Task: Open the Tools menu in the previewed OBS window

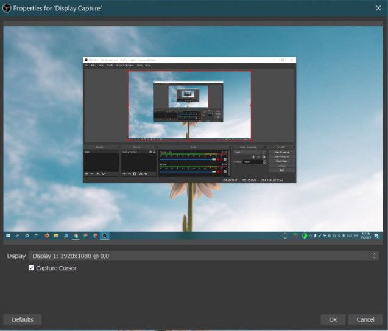Action: coord(139,66)
